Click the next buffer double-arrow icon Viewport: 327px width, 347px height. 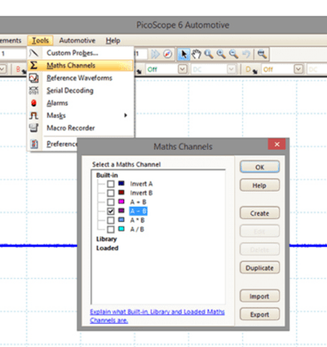point(155,54)
